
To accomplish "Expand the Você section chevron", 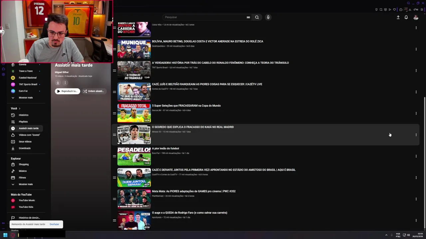I will (x=20, y=109).
